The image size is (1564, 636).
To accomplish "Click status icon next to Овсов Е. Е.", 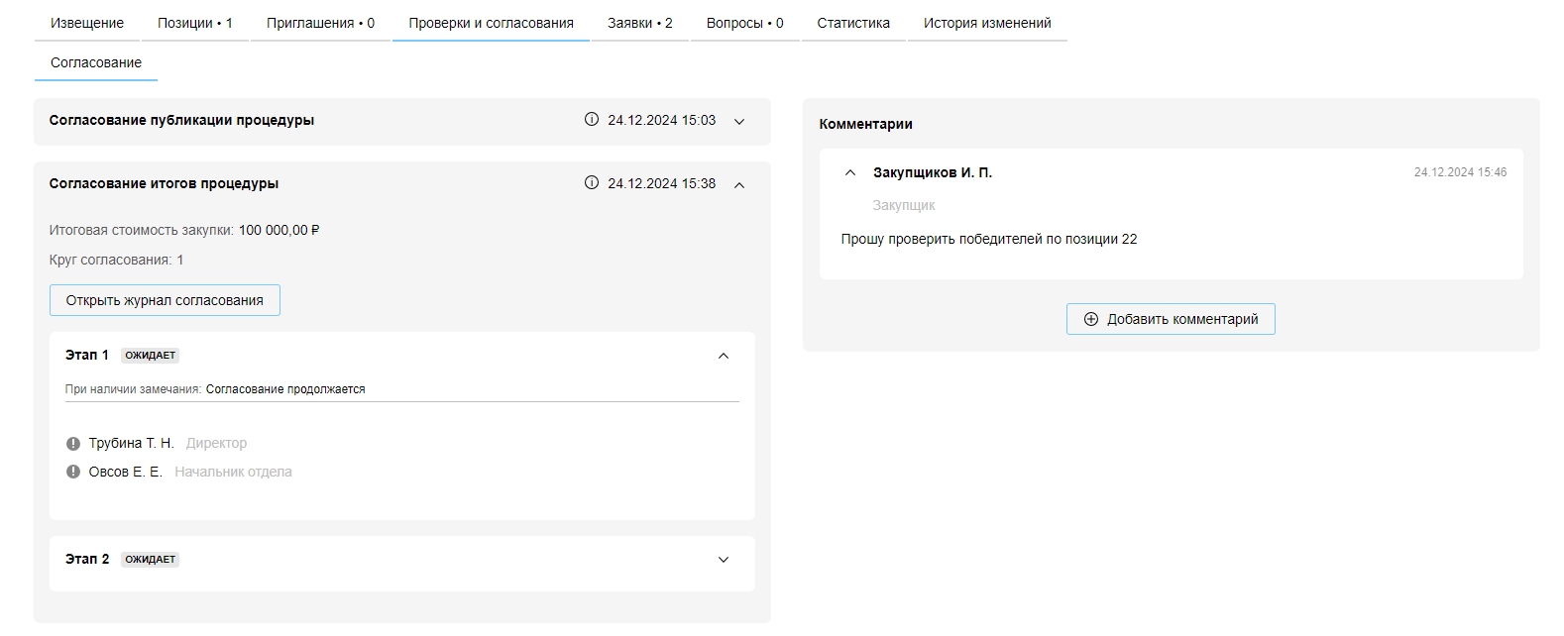I will click(73, 473).
